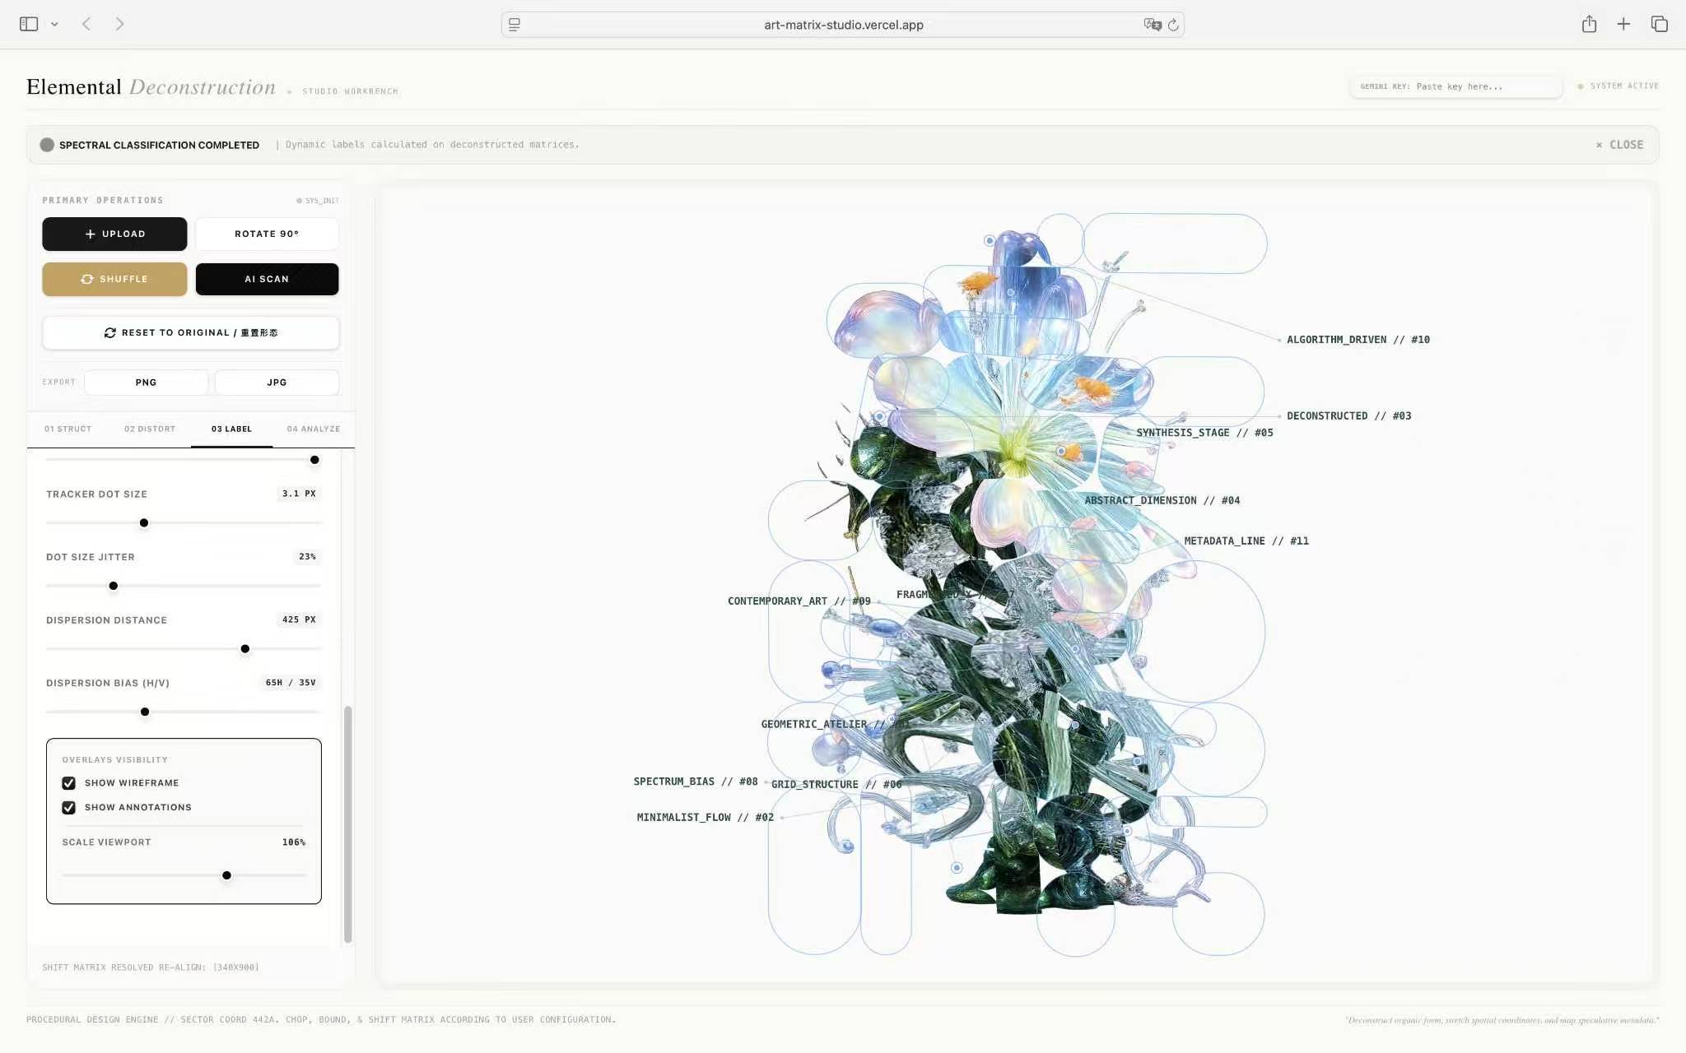The width and height of the screenshot is (1686, 1053).
Task: Close the spectral classification banner
Action: [x=1619, y=145]
